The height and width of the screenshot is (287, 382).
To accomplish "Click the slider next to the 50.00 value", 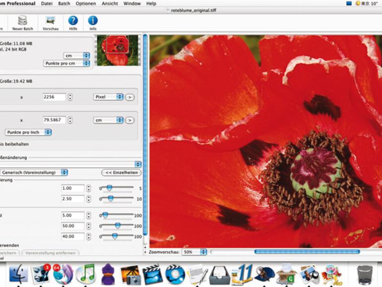I will (x=117, y=226).
